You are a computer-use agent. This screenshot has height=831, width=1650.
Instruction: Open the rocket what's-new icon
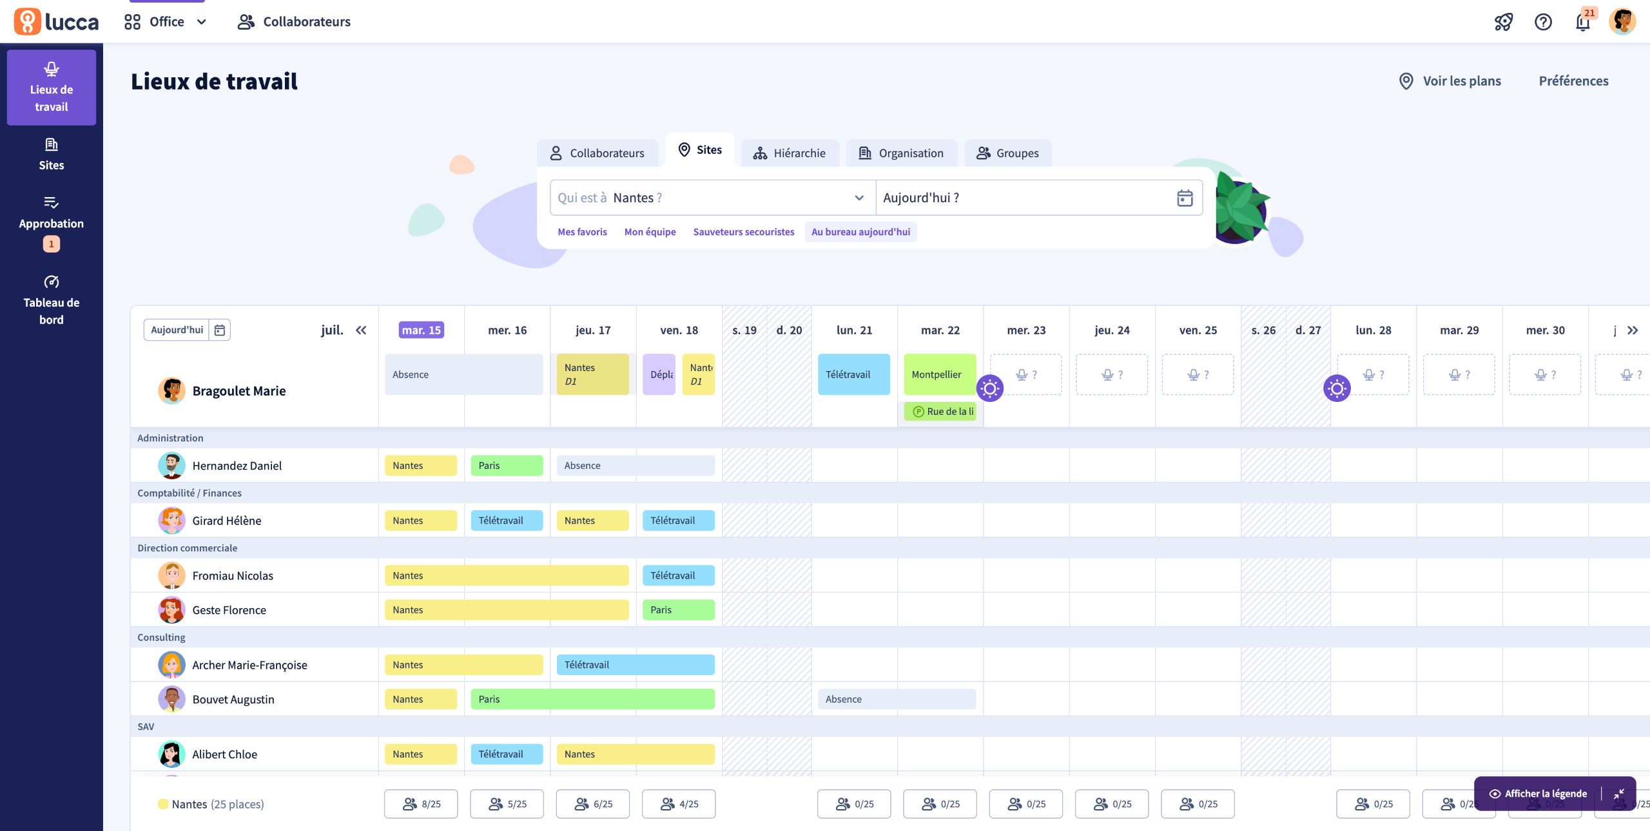click(1504, 22)
